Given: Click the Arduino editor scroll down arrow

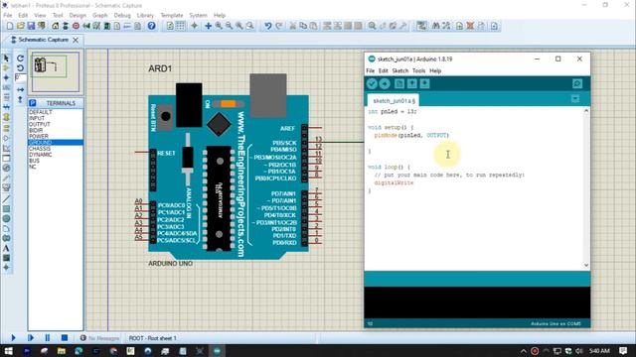Looking at the screenshot, I should [586, 266].
